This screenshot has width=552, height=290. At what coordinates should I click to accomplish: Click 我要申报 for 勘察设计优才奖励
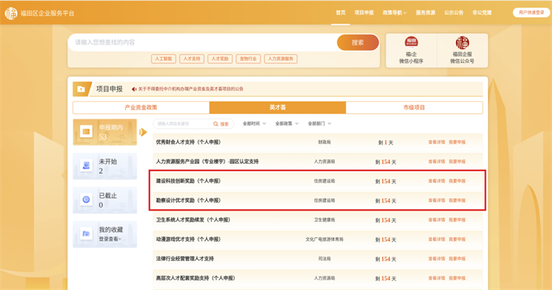457,200
